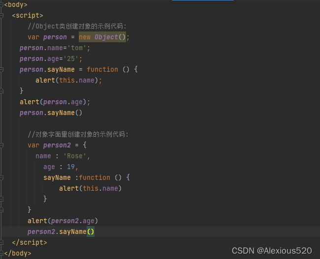Fold the person.sayName function block
This screenshot has width=320, height=259.
pyautogui.click(x=1, y=70)
